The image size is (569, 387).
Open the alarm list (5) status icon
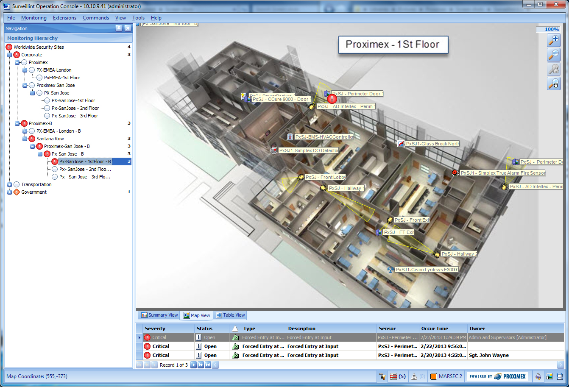coord(398,376)
